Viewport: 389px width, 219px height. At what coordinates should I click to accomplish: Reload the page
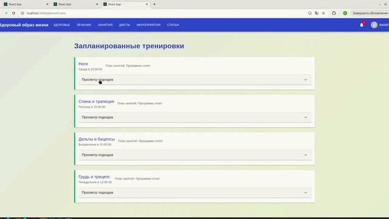13,13
